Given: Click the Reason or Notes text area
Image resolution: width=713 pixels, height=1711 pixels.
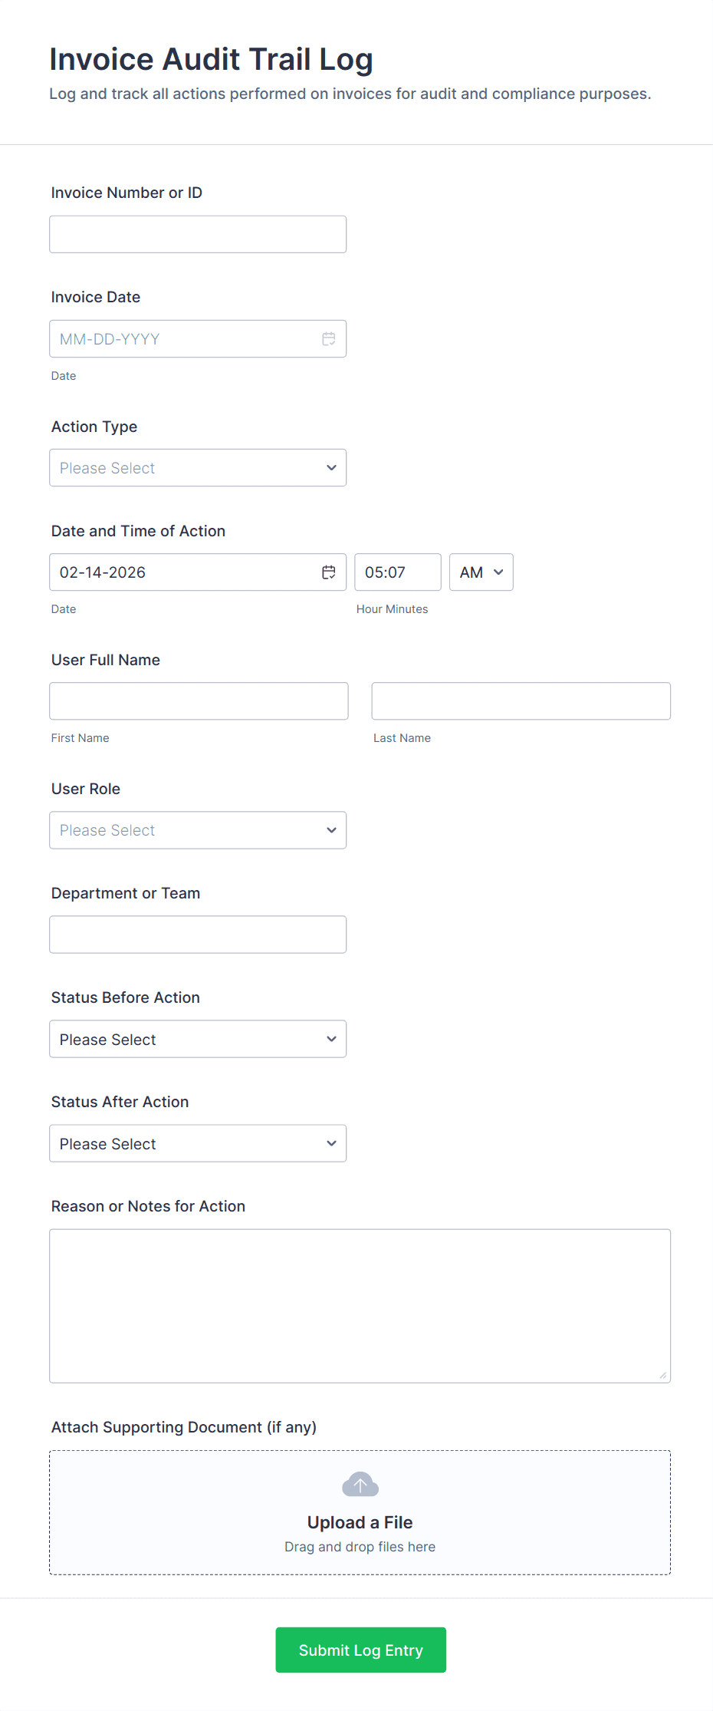Looking at the screenshot, I should point(360,1306).
